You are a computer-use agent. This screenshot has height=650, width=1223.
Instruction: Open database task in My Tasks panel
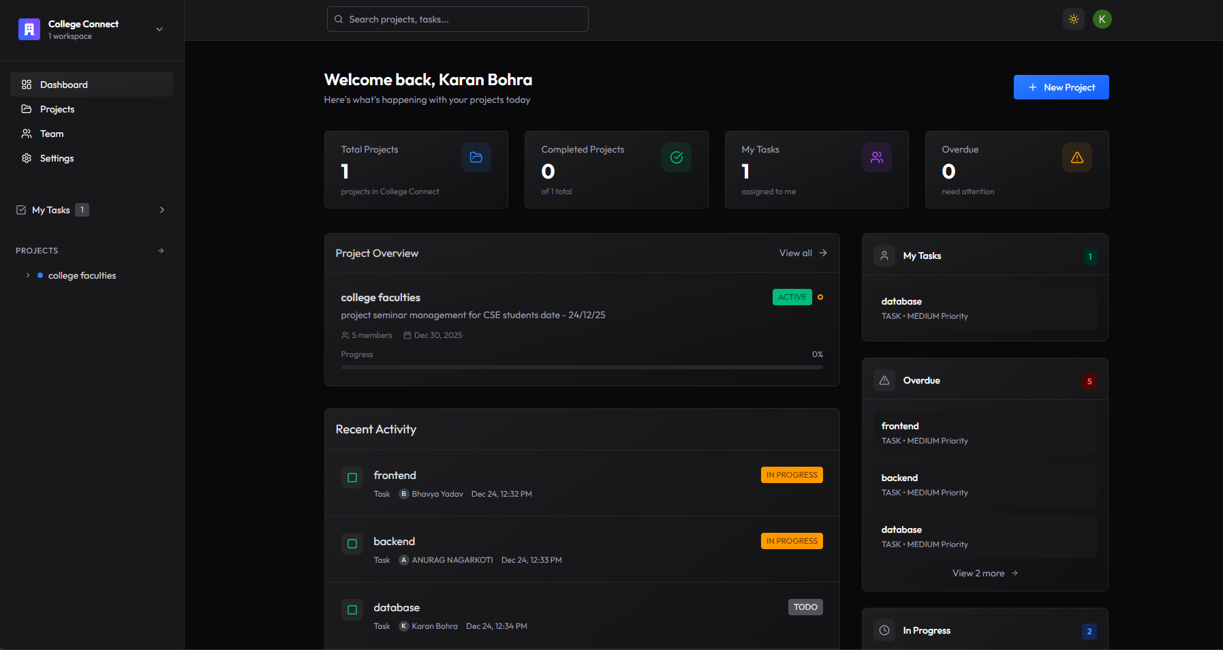tap(985, 308)
